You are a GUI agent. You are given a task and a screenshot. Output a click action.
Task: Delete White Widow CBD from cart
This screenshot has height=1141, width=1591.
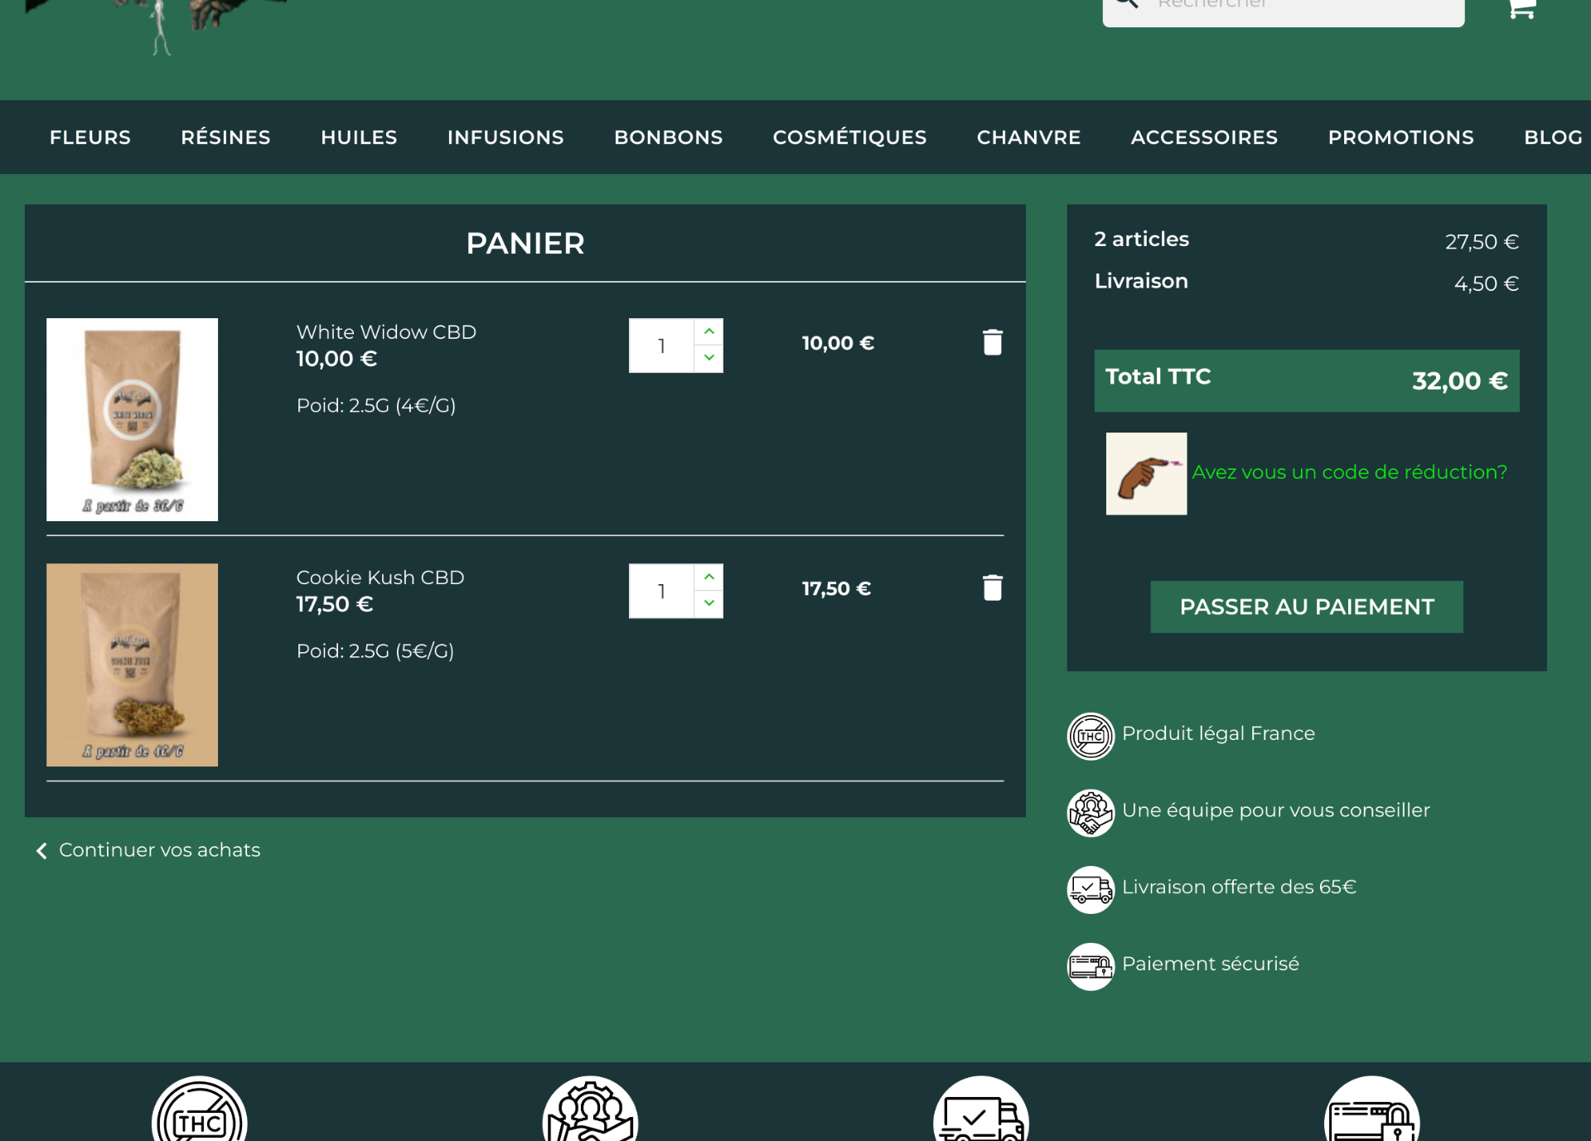pos(992,342)
